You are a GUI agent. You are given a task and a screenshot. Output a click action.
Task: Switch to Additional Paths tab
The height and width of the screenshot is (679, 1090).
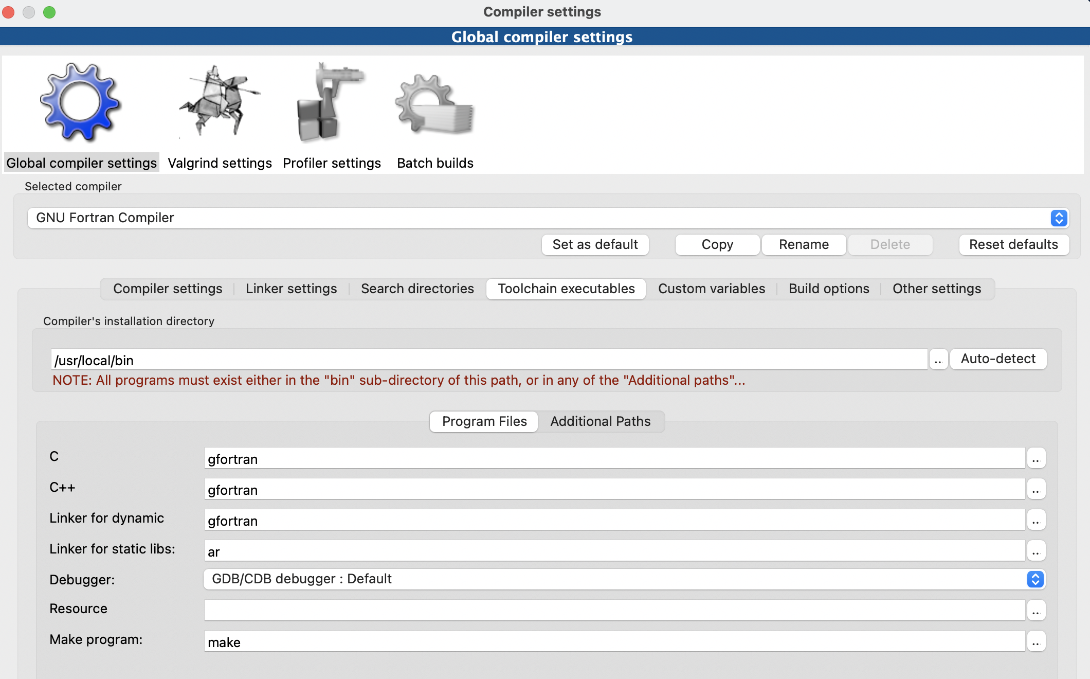[600, 421]
